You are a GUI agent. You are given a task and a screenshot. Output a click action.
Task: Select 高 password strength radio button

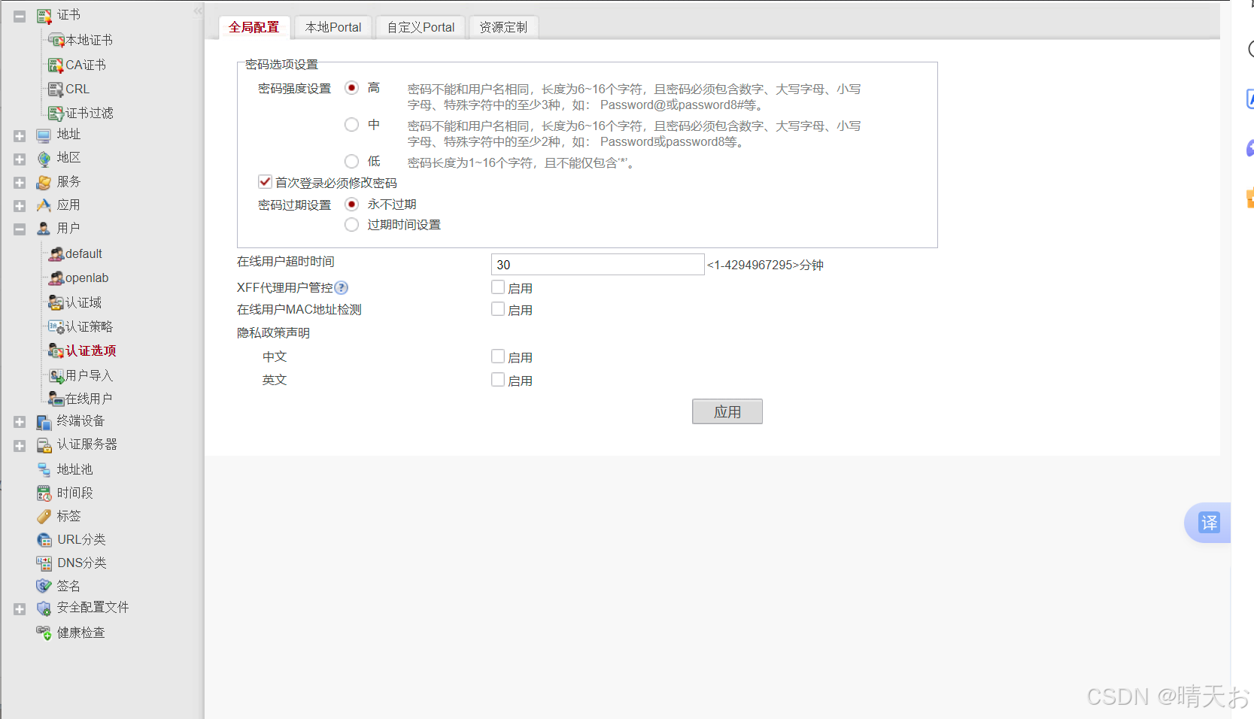click(x=351, y=87)
